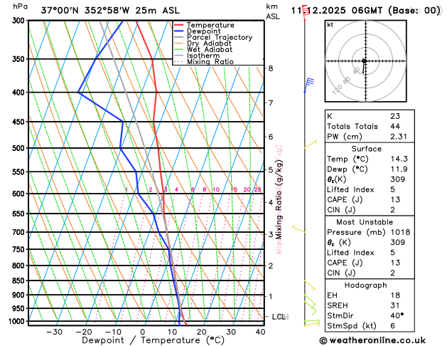Click the 'Dry Adiabat' legend entry
The height and width of the screenshot is (346, 447).
pos(203,43)
